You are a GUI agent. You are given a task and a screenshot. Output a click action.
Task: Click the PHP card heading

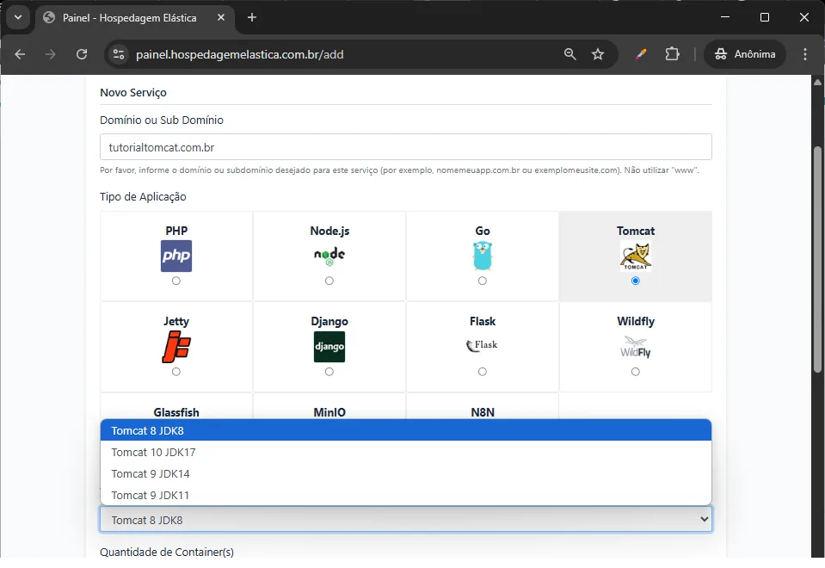point(176,231)
